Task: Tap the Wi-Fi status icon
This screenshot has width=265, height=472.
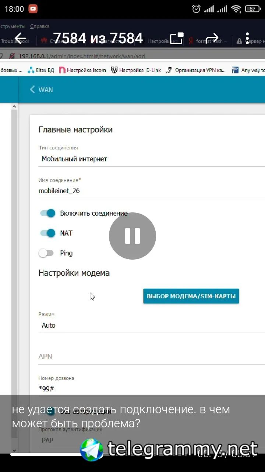Action: tap(236, 9)
